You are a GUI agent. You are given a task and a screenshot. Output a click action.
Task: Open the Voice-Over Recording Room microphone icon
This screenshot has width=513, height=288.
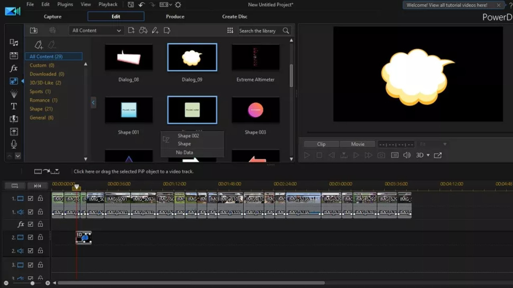14,144
